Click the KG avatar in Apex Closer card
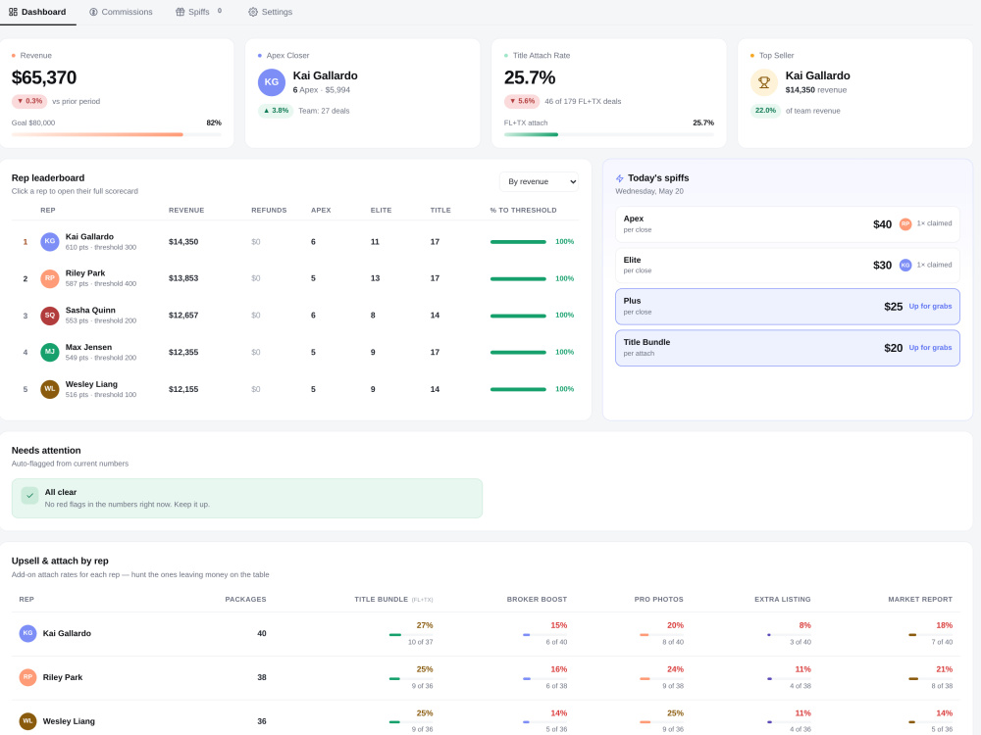 [272, 82]
